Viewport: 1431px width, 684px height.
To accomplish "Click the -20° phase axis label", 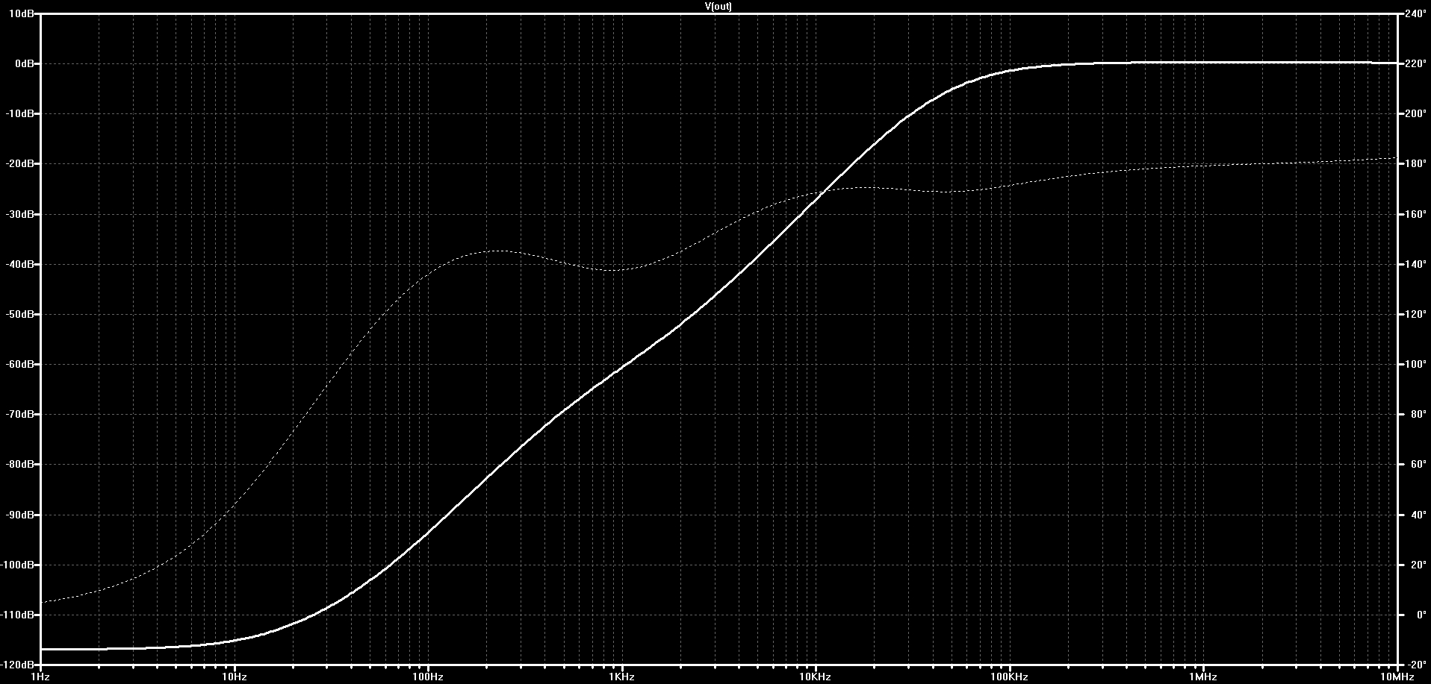I will point(1415,665).
